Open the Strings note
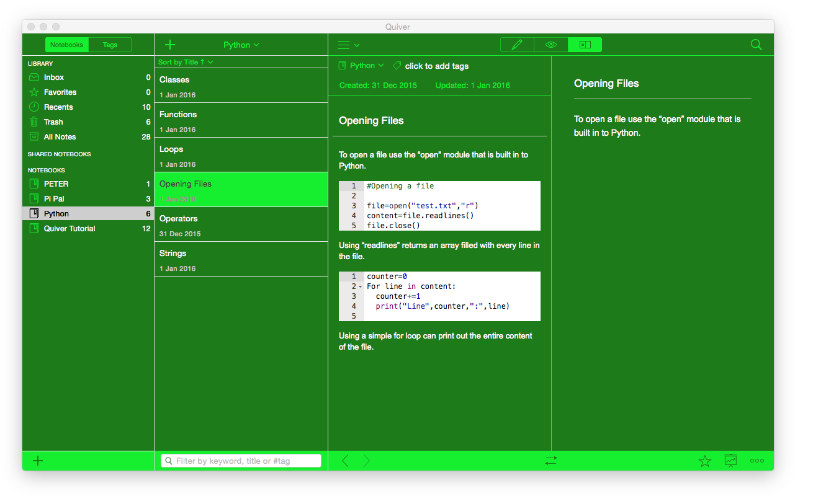 (241, 259)
